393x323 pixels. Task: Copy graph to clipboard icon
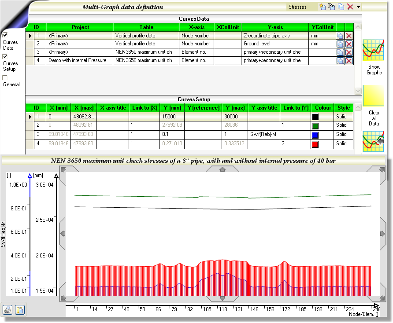coord(19,310)
